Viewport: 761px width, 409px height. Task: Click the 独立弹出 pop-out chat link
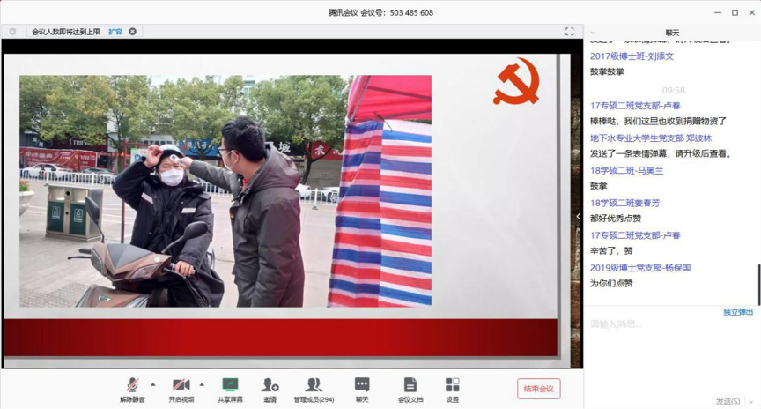pos(737,312)
